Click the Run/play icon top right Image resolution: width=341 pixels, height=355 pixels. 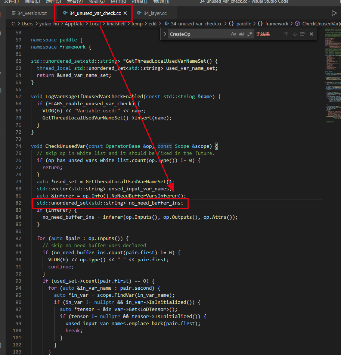[334, 13]
